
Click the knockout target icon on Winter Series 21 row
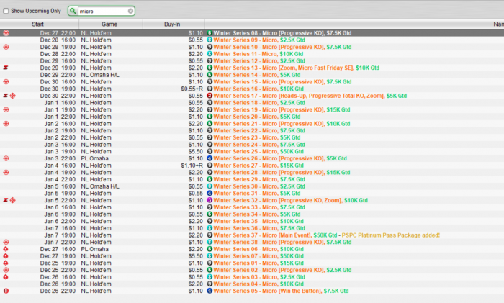point(6,124)
